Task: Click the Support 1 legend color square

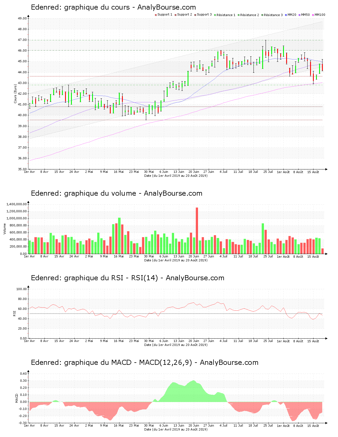Action: [x=156, y=15]
